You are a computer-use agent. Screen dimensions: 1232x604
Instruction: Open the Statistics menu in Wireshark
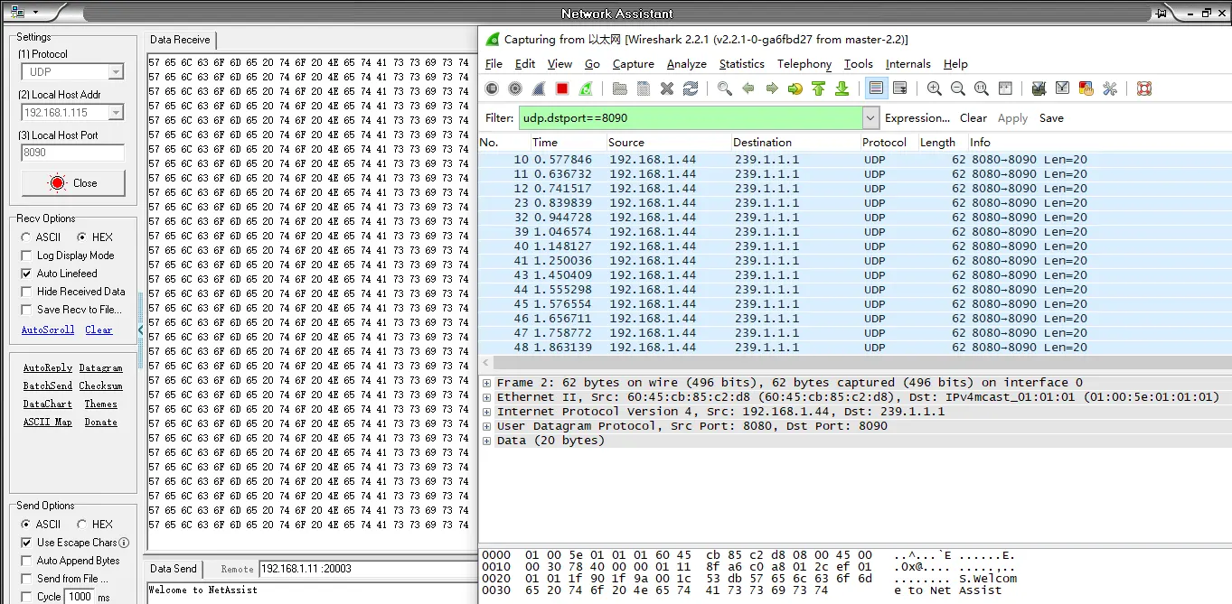[x=741, y=64]
